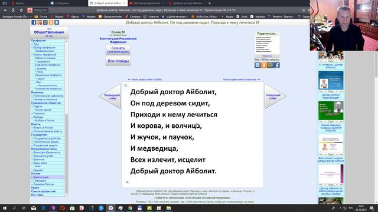The width and height of the screenshot is (378, 212).
Task: Go to Следующий слайд arrow
Action: coord(275,96)
